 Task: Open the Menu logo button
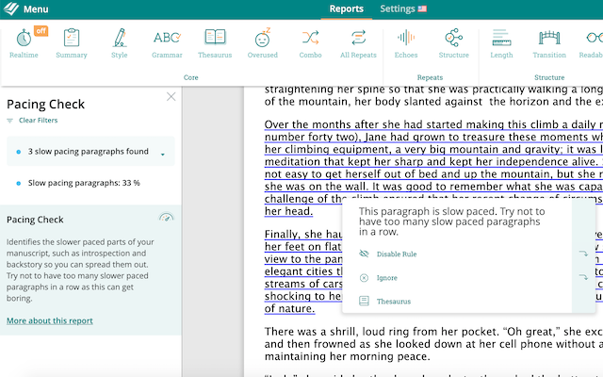25,8
